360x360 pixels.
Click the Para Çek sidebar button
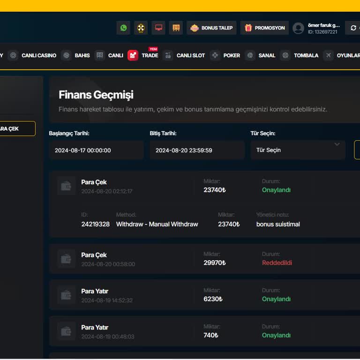coord(17,128)
